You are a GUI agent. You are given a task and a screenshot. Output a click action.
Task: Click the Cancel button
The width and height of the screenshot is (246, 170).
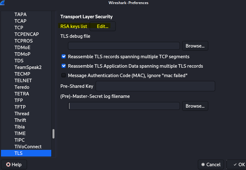tap(211, 165)
